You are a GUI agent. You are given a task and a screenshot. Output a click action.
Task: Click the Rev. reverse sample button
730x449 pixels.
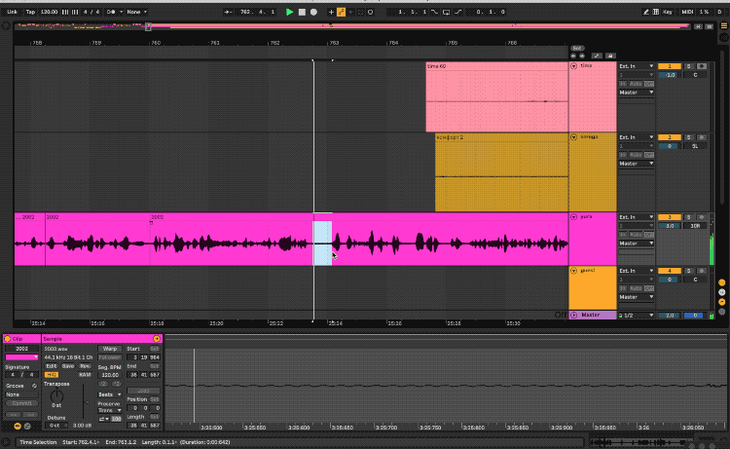click(x=85, y=366)
